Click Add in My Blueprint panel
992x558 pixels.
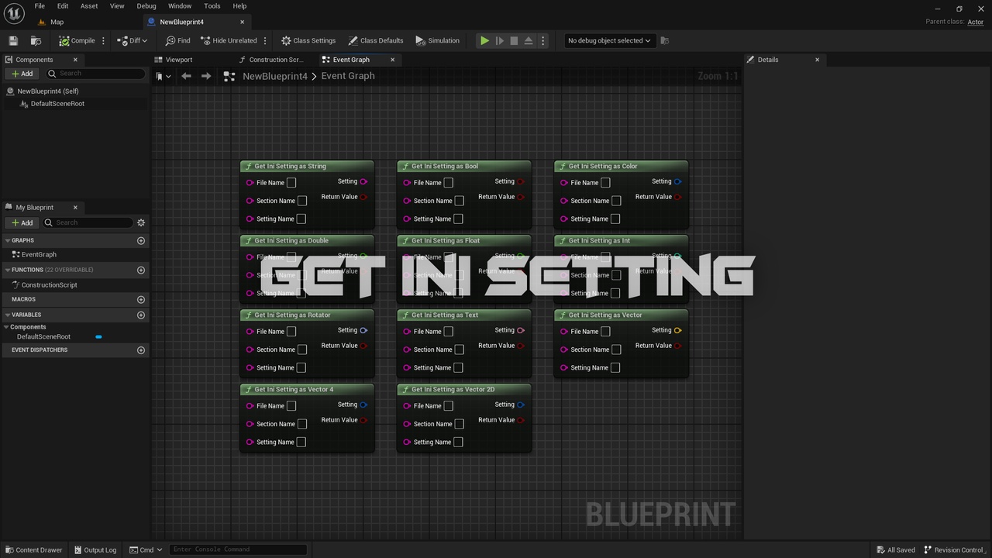click(x=22, y=222)
